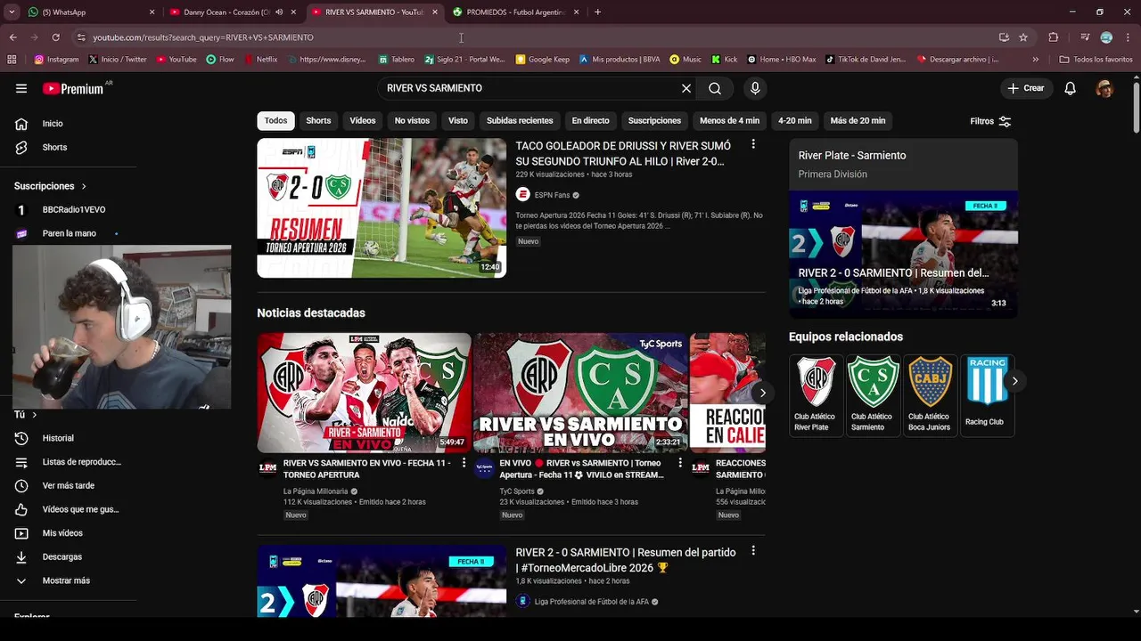Viewport: 1141px width, 641px height.
Task: Open Club Atlético Sarmiento team card
Action: (873, 395)
